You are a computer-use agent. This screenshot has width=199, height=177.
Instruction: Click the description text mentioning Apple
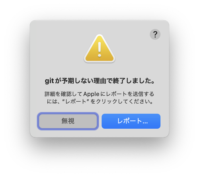point(99,98)
